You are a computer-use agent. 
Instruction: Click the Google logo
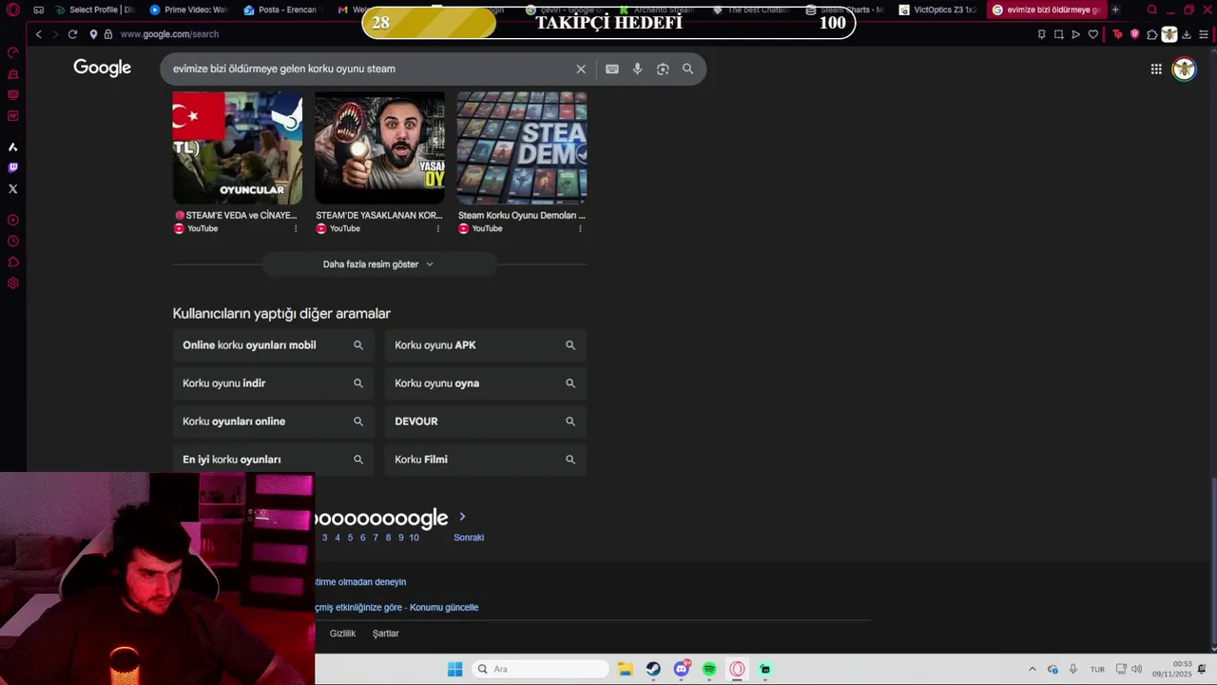click(x=102, y=68)
